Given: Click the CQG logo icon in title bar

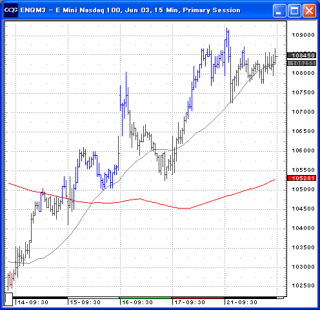Looking at the screenshot, I should (11, 10).
